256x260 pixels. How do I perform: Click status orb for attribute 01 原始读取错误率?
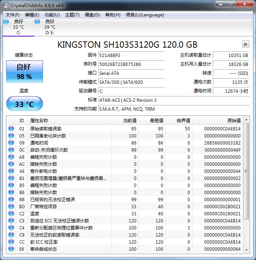[x=11, y=129]
